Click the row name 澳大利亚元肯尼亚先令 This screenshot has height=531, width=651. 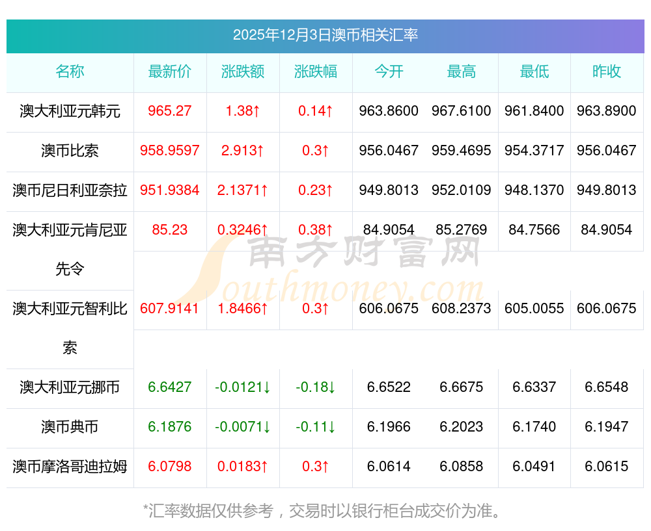[70, 250]
